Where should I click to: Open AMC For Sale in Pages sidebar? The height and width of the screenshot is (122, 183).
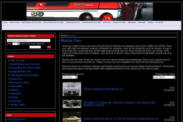pyautogui.click(x=17, y=60)
